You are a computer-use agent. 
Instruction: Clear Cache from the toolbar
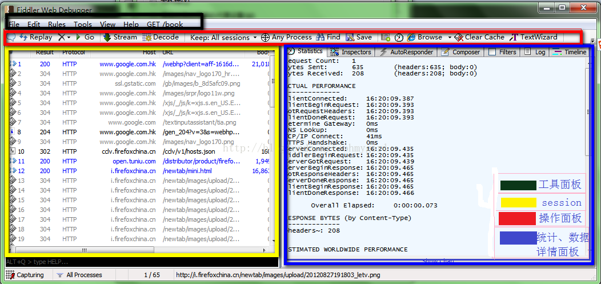tap(479, 37)
